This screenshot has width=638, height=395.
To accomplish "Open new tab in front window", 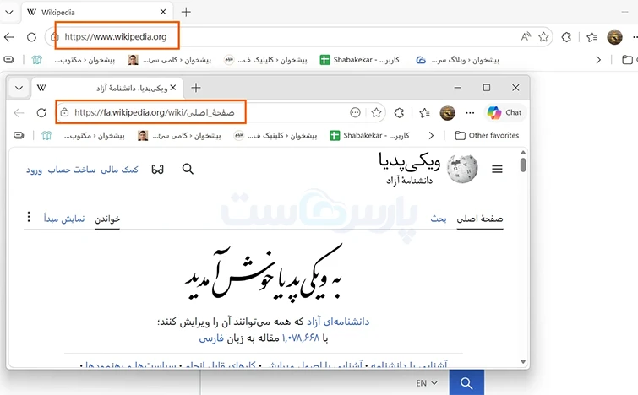I will (196, 88).
